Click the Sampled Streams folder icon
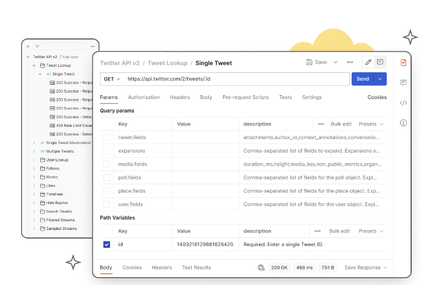Screen dimensions: 434x285 [42, 228]
